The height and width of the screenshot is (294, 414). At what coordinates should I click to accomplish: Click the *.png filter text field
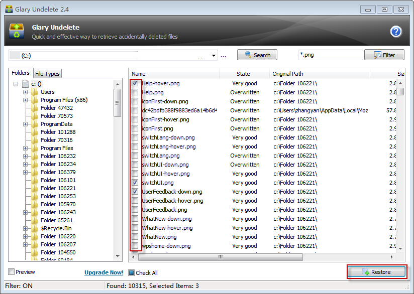point(330,55)
